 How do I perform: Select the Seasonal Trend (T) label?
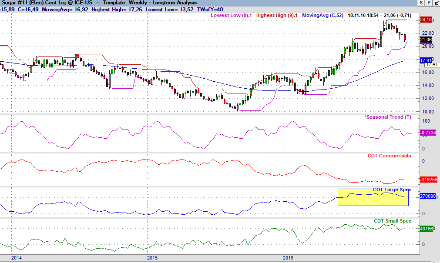point(388,117)
